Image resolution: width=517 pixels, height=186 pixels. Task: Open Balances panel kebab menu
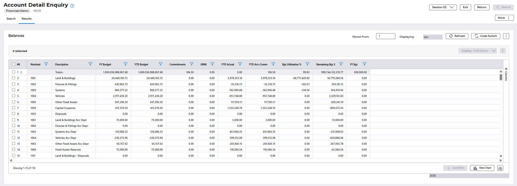click(506, 36)
